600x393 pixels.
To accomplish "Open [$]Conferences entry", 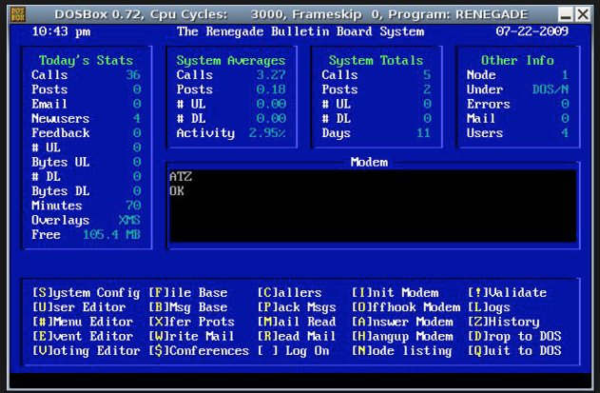I will pos(199,351).
